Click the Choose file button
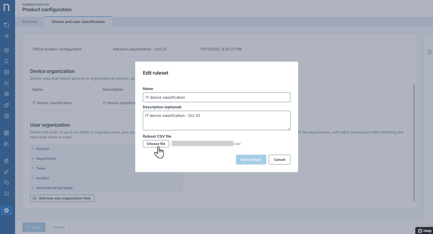433x234 pixels. pos(156,144)
